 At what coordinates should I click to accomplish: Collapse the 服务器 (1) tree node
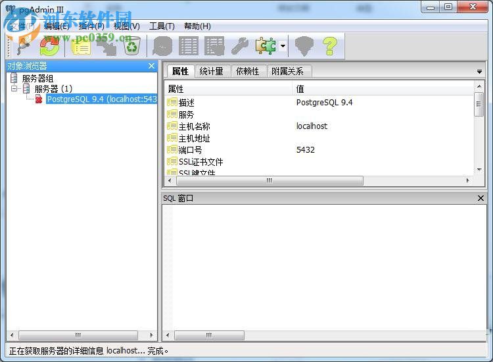[x=14, y=88]
